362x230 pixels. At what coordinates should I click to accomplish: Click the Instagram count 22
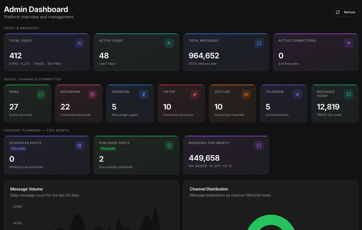[65, 107]
